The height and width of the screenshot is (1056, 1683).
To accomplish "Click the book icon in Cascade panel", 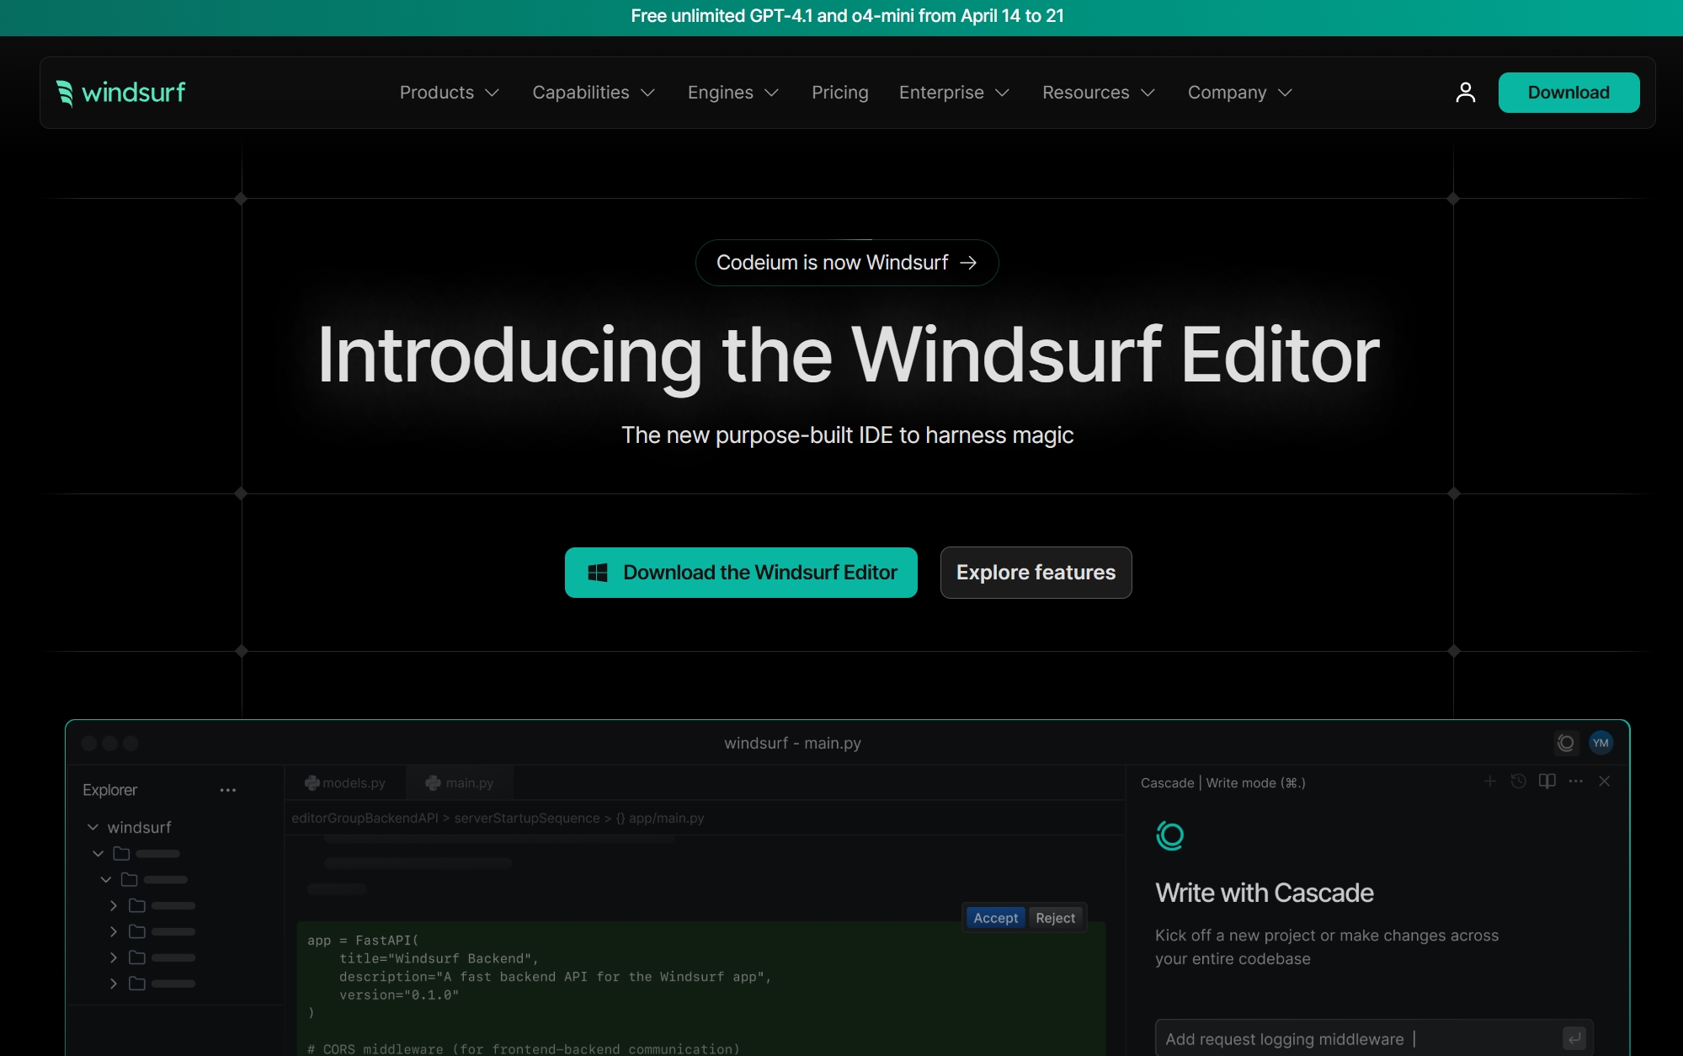I will pyautogui.click(x=1547, y=781).
